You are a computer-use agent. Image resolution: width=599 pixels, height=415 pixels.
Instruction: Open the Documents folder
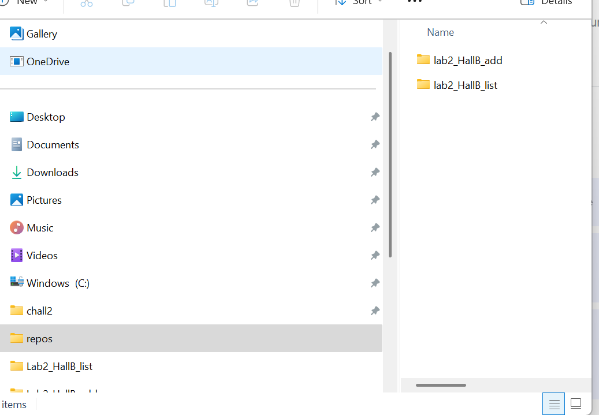(53, 144)
